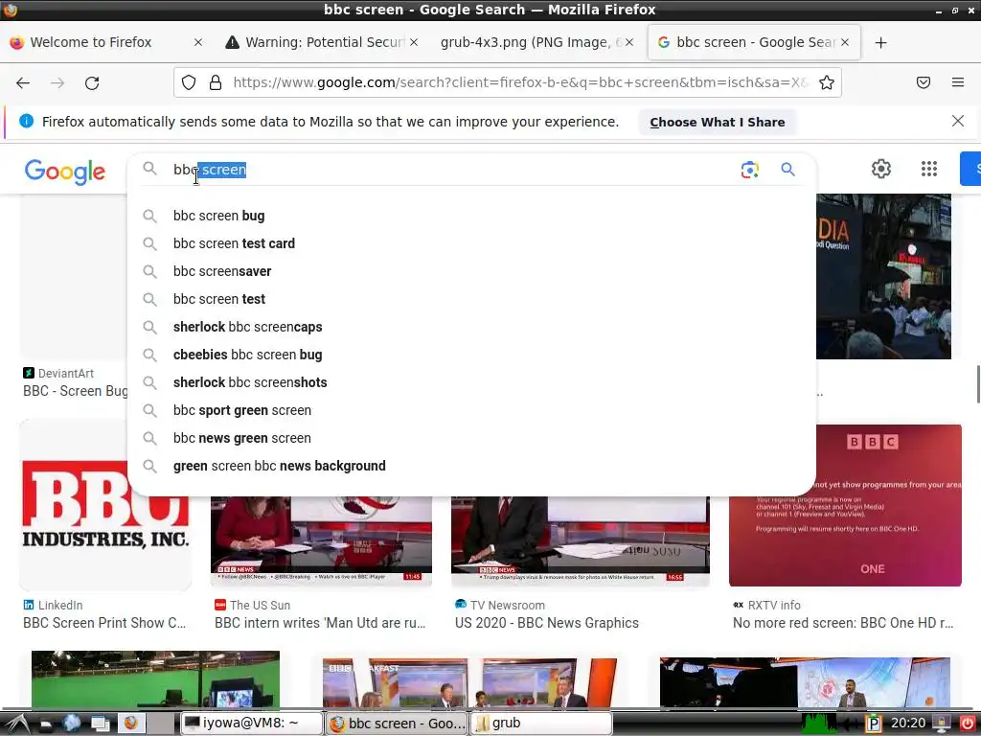Open the taskbar start menu icon

(17, 724)
